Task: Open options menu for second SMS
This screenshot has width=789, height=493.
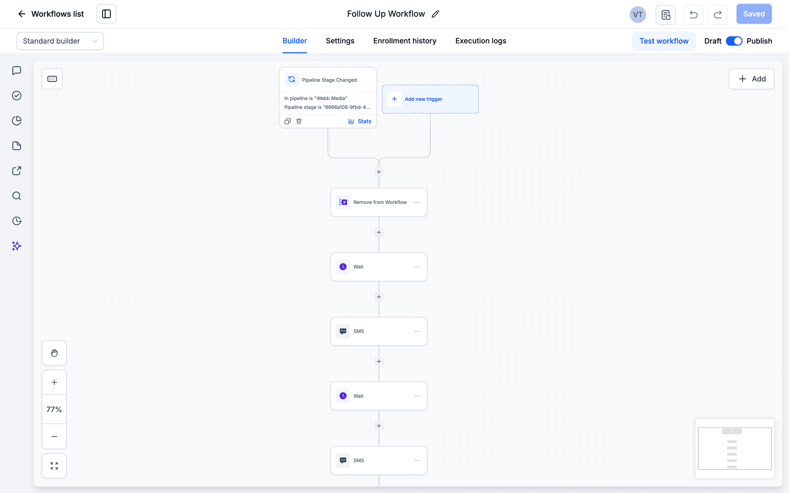Action: click(x=417, y=460)
